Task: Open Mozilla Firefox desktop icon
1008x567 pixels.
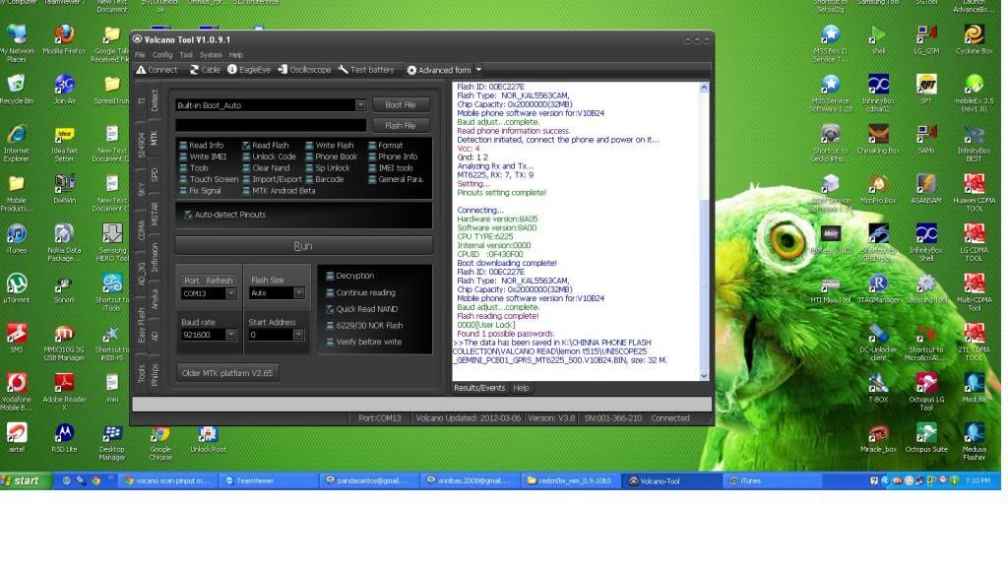Action: (x=64, y=39)
